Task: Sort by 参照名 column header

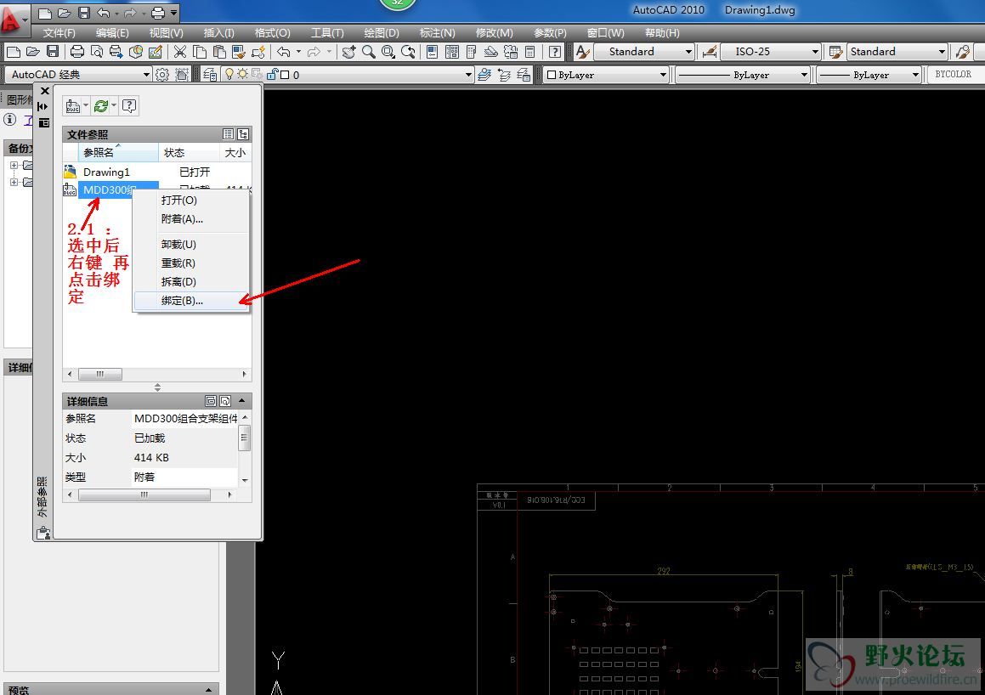Action: (x=118, y=153)
